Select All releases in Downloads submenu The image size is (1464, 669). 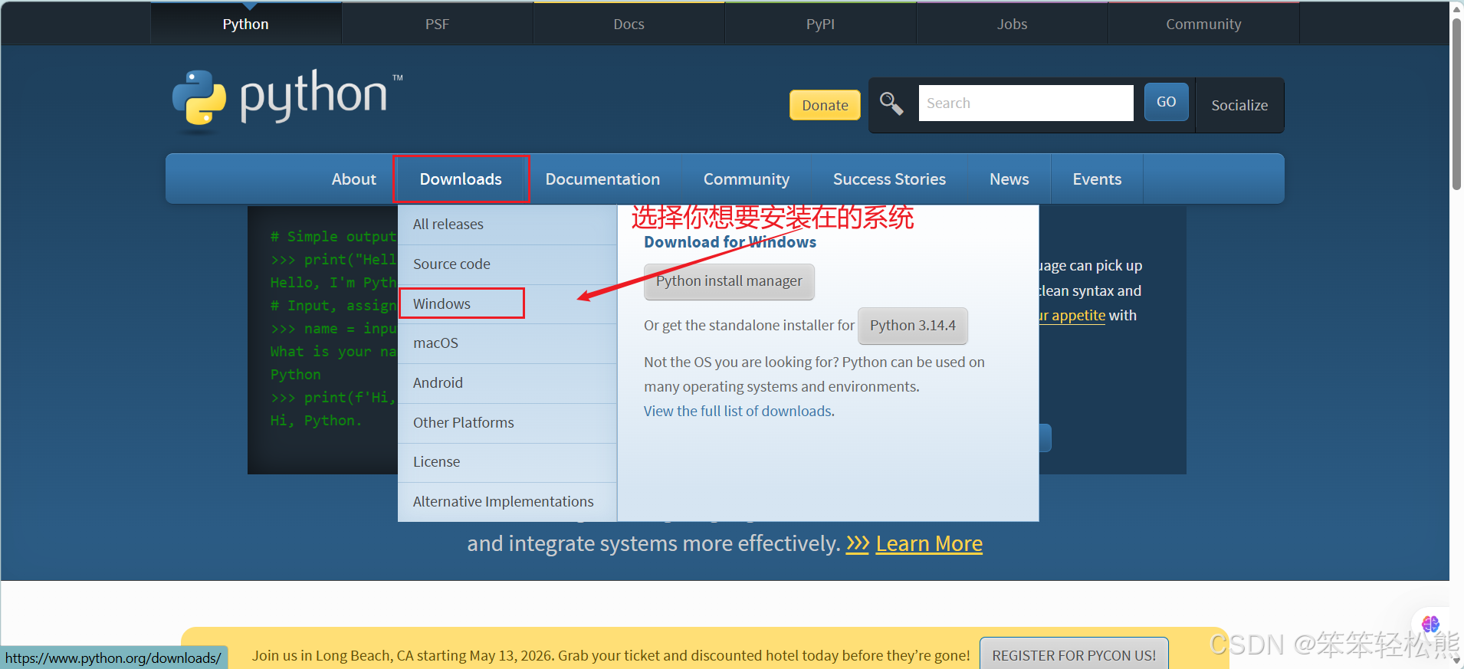(507, 225)
